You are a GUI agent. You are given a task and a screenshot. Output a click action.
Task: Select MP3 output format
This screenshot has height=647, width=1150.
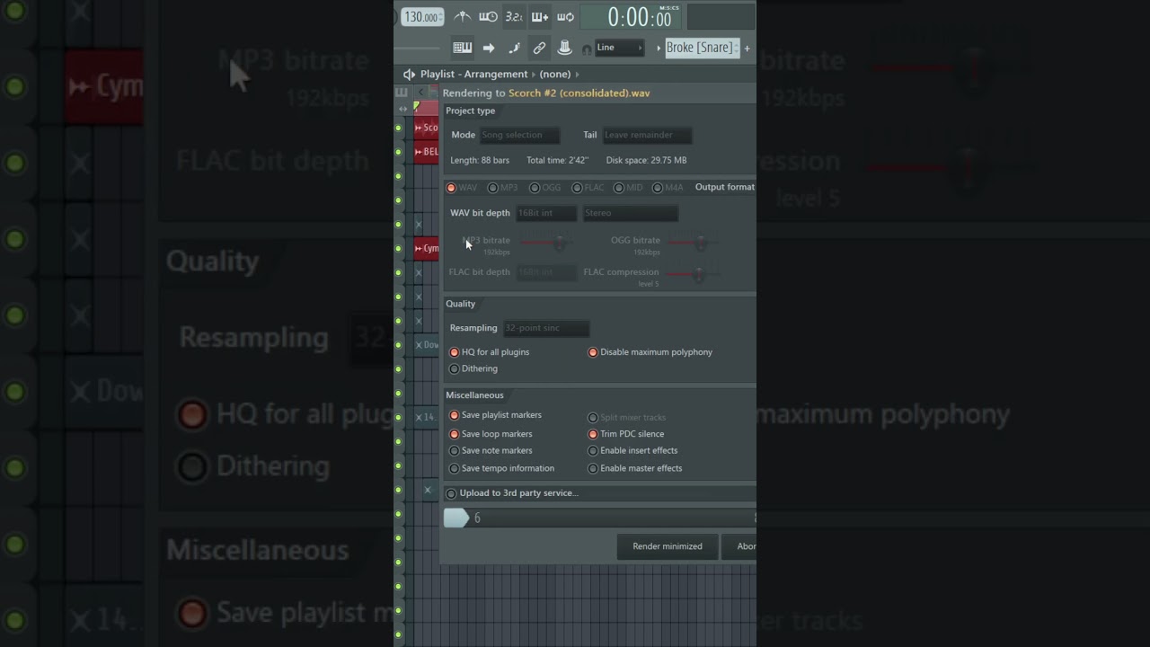pos(503,188)
